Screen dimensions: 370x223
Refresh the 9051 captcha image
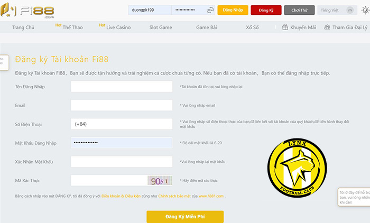pyautogui.click(x=160, y=181)
